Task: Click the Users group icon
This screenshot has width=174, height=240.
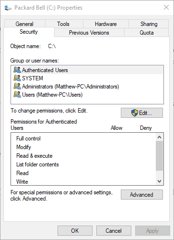Action: (17, 94)
